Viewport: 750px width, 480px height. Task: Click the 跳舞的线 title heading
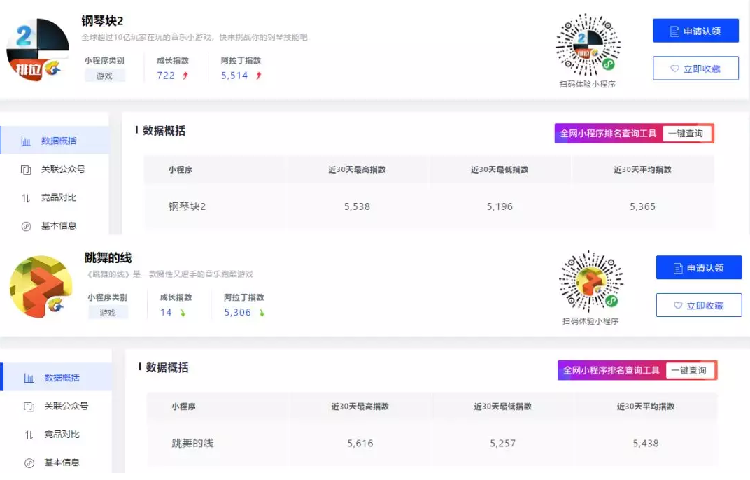coord(108,258)
